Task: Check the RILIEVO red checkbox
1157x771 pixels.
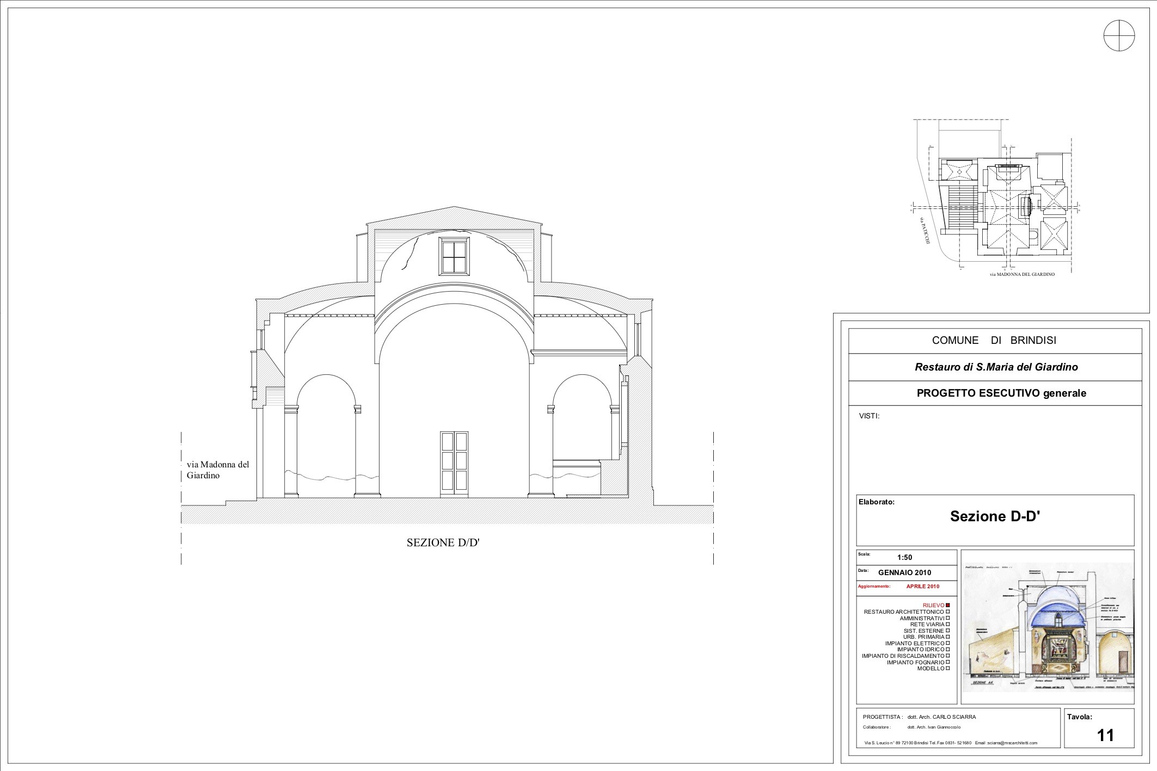Action: (x=948, y=605)
